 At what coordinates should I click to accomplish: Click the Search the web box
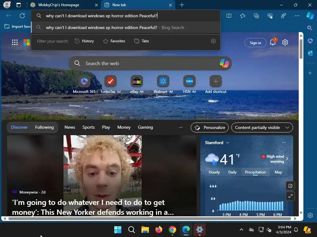click(150, 63)
